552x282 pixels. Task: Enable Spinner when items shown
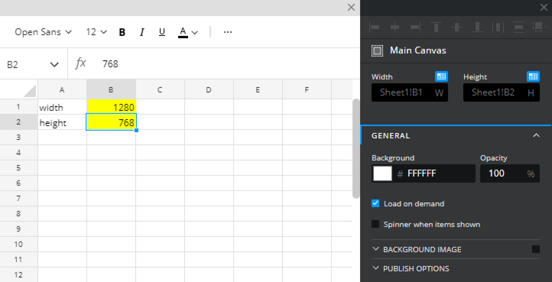375,224
